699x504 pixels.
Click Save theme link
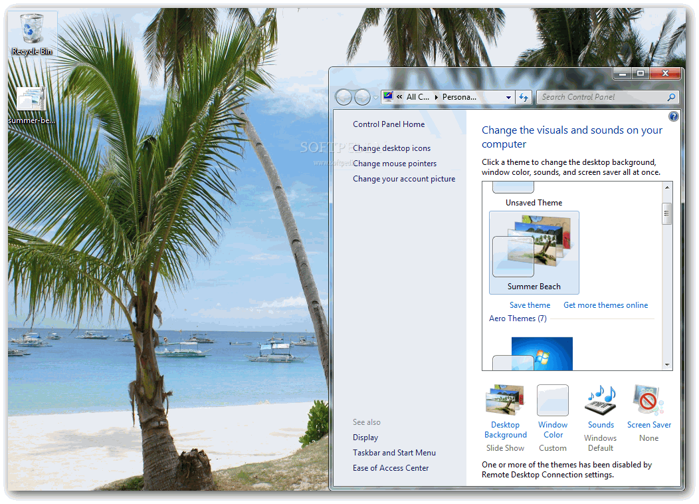[x=530, y=305]
